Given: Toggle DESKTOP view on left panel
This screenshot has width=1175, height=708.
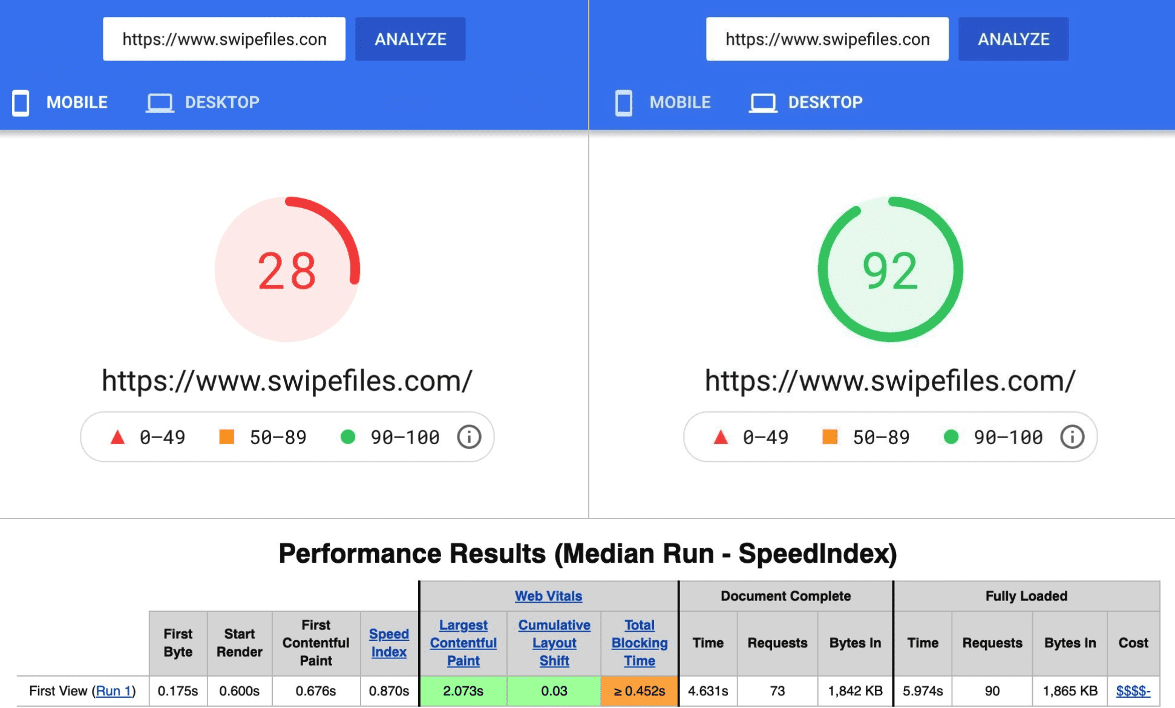Looking at the screenshot, I should click(x=205, y=102).
